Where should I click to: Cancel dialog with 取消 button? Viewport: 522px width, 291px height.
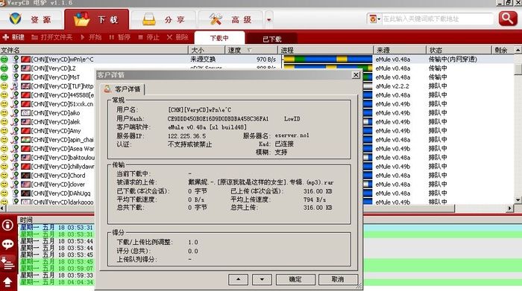(x=338, y=279)
